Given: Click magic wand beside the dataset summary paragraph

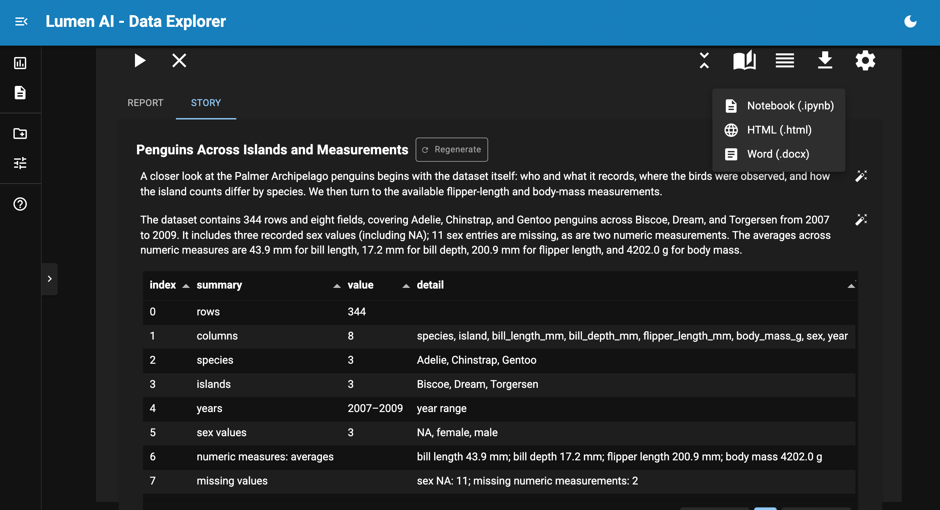Looking at the screenshot, I should [x=861, y=220].
